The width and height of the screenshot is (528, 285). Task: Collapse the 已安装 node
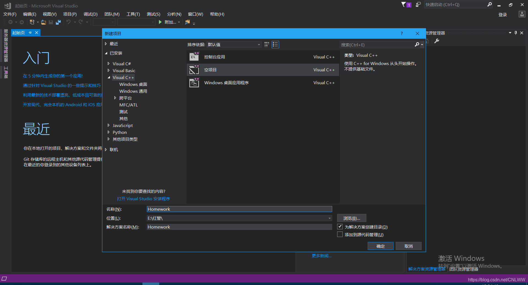106,53
